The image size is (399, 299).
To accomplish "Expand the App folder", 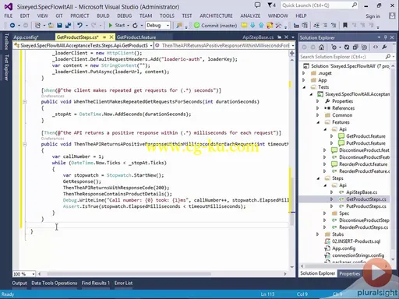I will 304,80.
